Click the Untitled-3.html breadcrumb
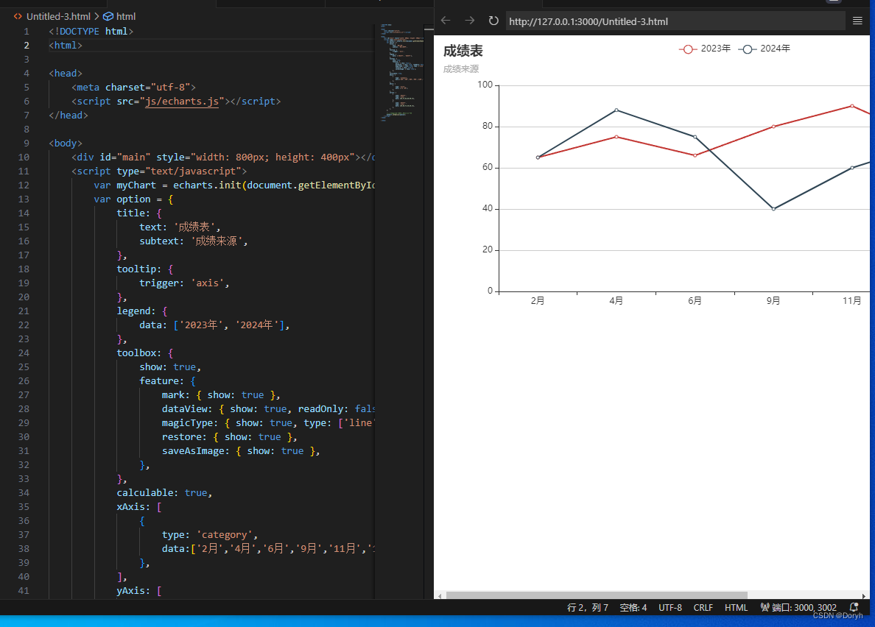This screenshot has height=627, width=875. (58, 17)
